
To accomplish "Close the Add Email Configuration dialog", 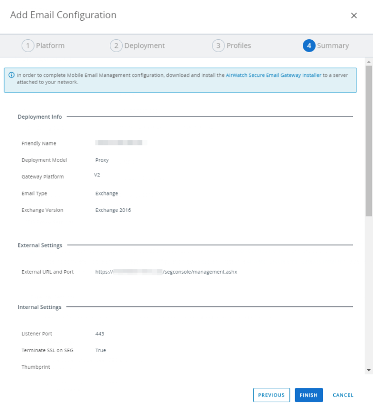I will tap(354, 15).
